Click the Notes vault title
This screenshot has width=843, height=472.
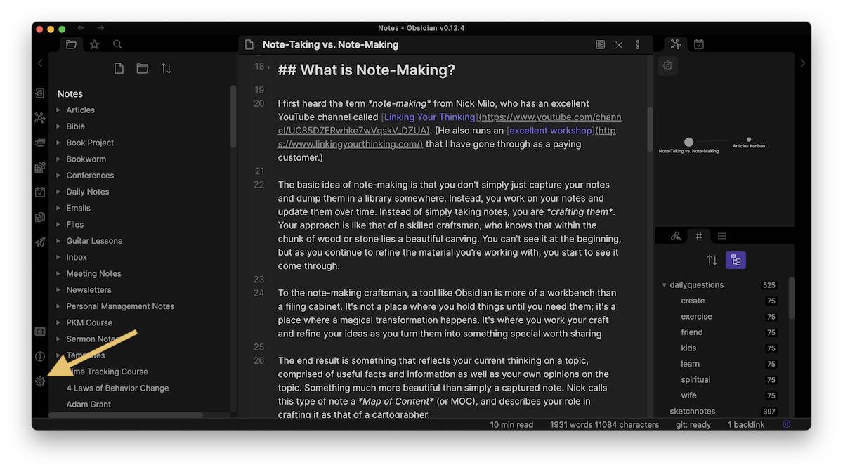click(70, 93)
